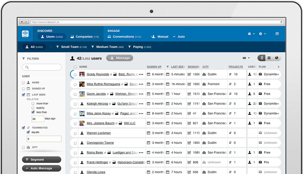
Task: Switch to grid view
Action: (269, 58)
